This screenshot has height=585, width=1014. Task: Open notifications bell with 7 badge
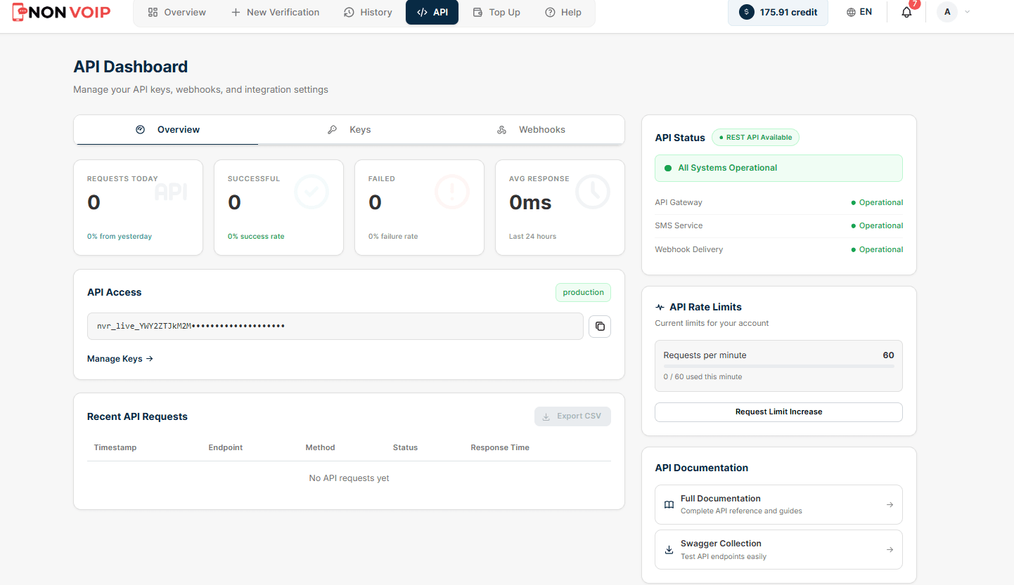pos(907,12)
